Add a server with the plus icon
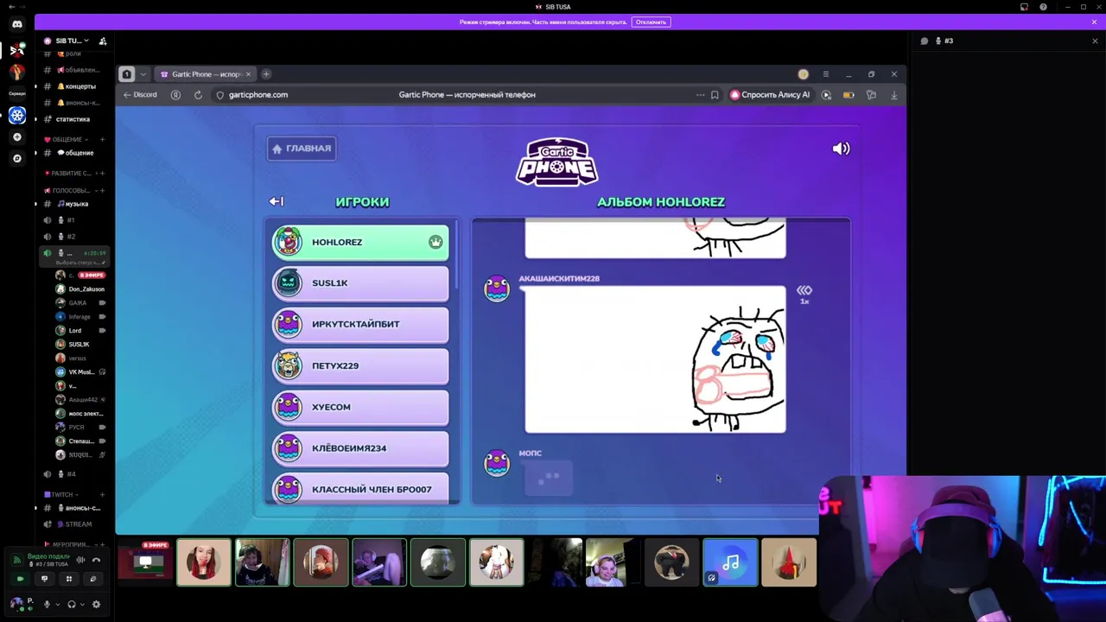Image resolution: width=1106 pixels, height=622 pixels. 17,137
